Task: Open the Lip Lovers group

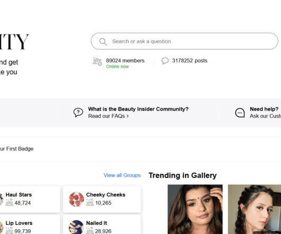Action: [19, 223]
